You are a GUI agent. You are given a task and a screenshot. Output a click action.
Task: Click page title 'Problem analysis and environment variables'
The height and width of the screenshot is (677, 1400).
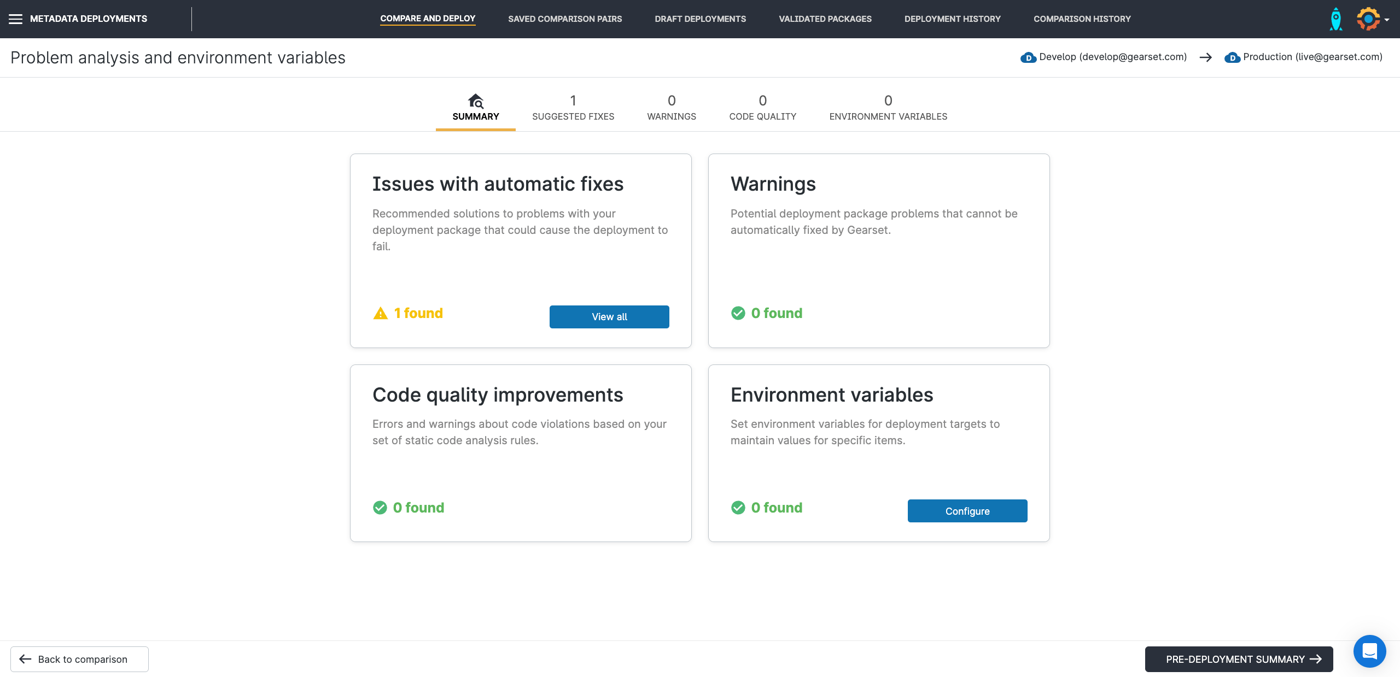click(x=178, y=58)
